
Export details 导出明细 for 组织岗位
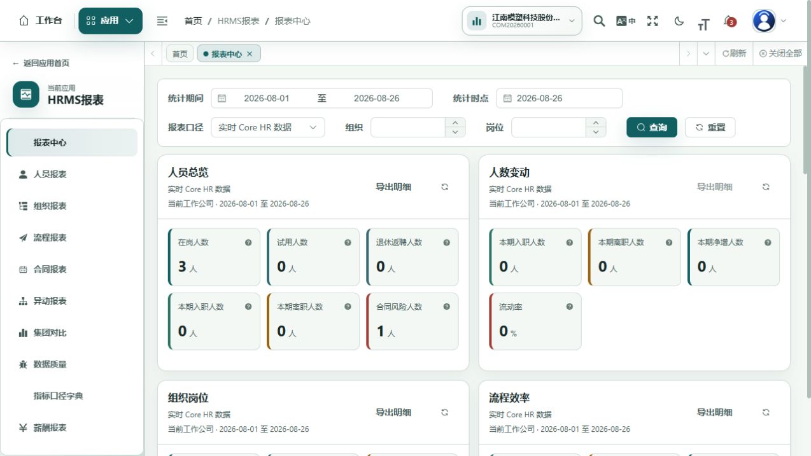click(393, 412)
